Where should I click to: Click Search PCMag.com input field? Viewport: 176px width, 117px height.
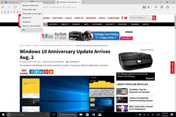tap(141, 18)
